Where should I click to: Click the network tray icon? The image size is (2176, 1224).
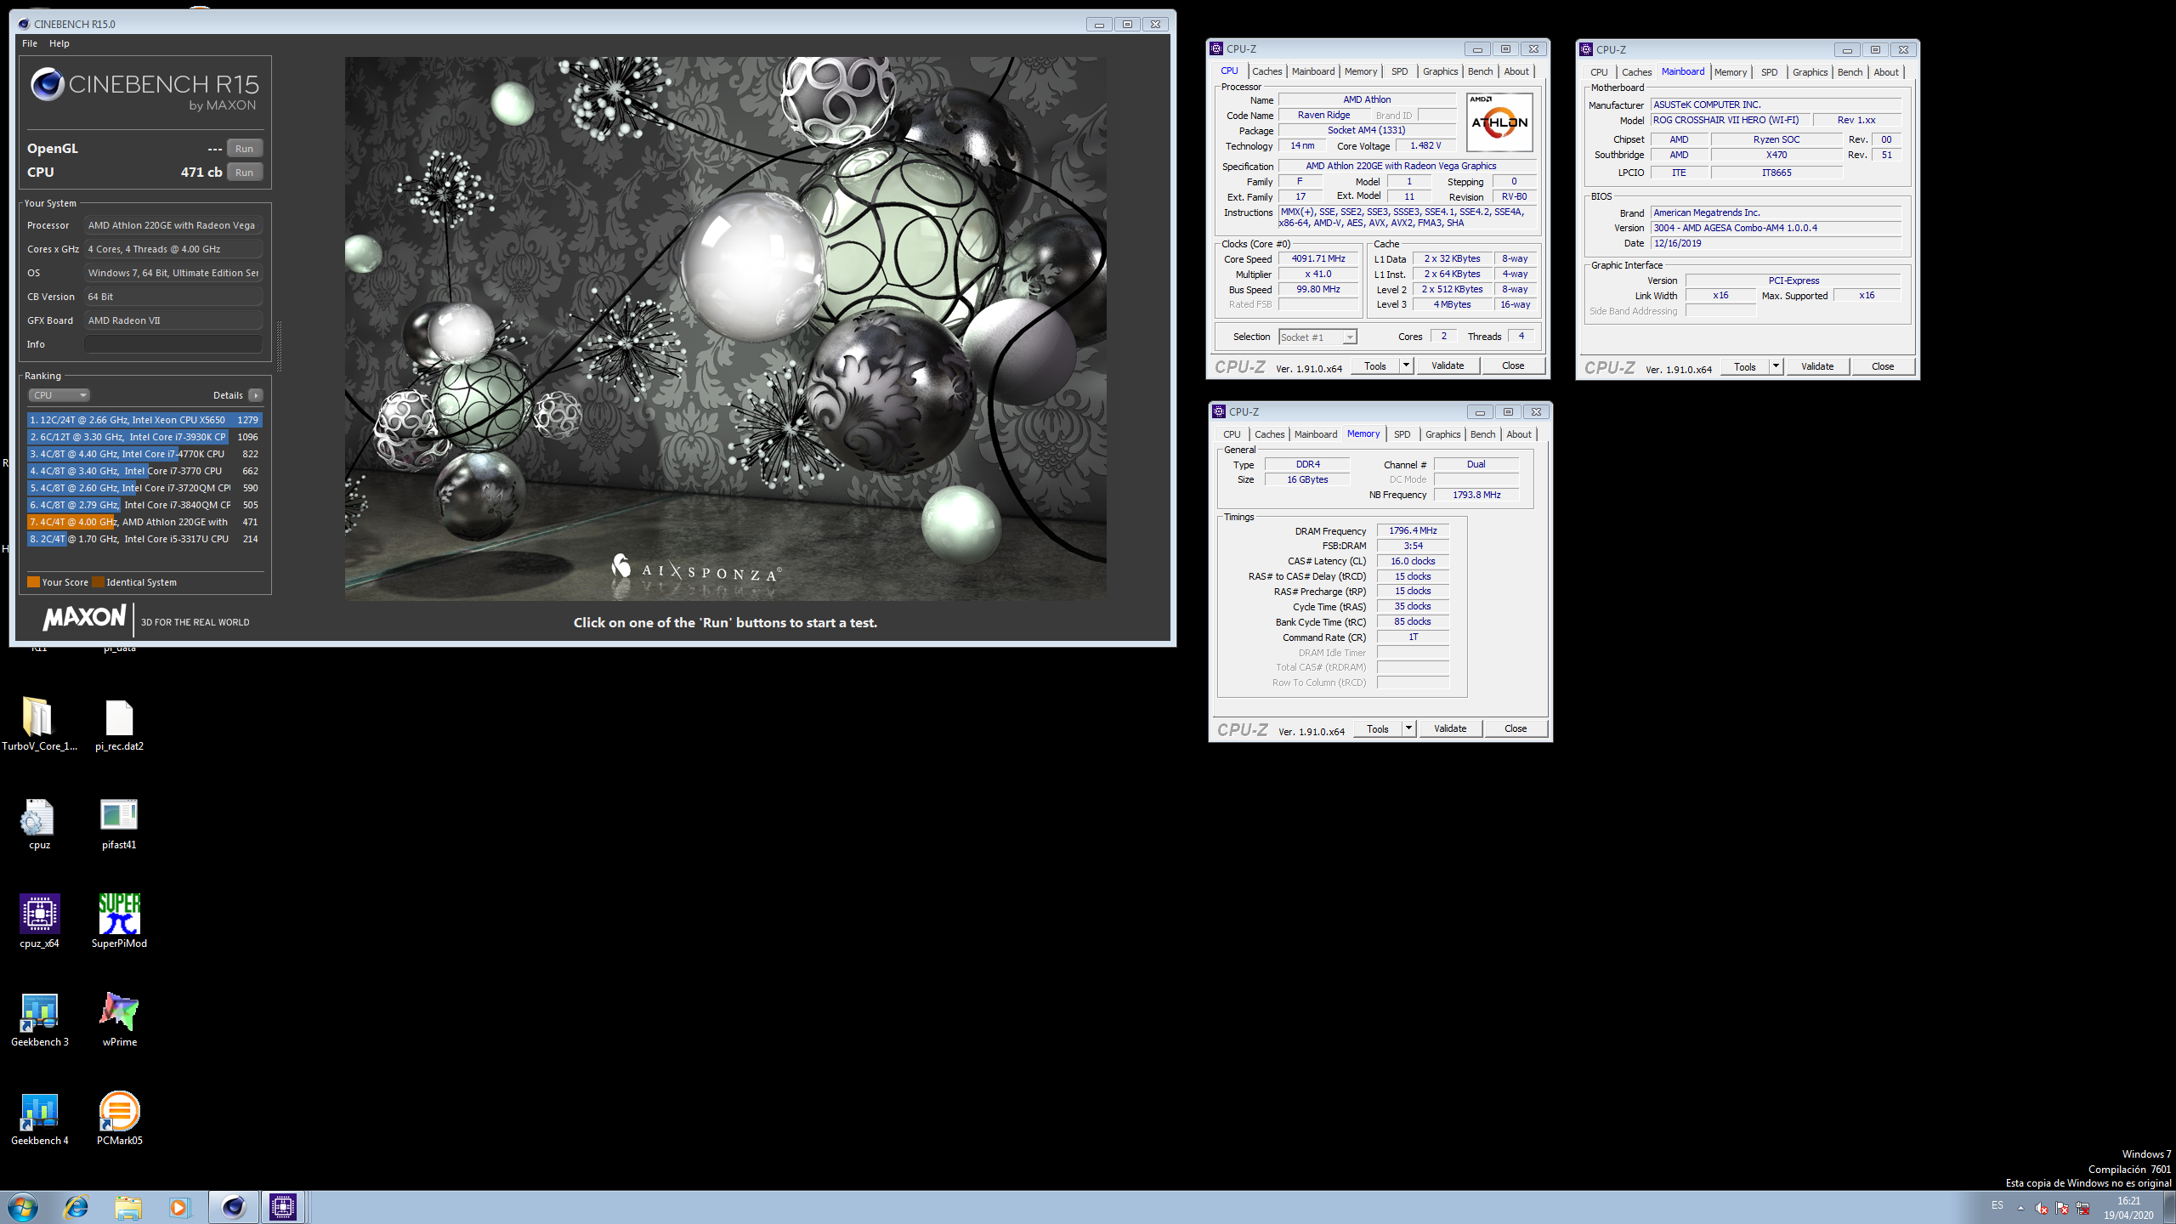(2082, 1208)
